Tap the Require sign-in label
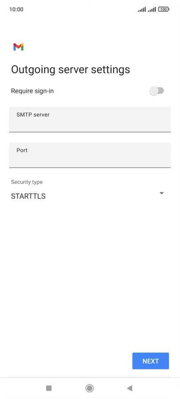This screenshot has width=180, height=399. tap(32, 91)
